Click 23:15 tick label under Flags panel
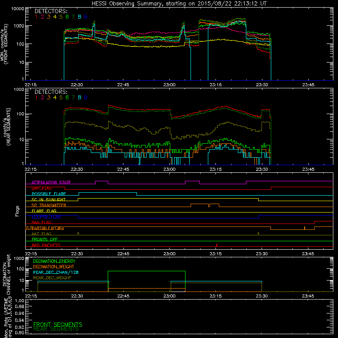338x338 pixels. (x=215, y=254)
